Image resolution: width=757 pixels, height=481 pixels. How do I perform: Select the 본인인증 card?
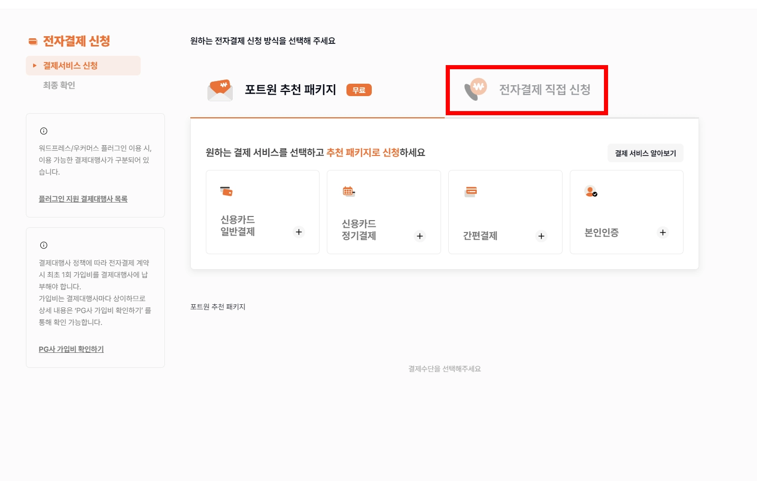point(627,212)
